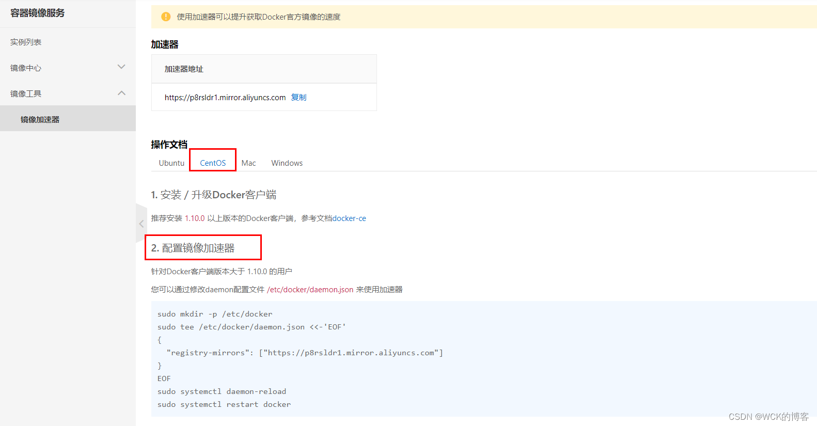
Task: Click the registry-mirrors code line
Action: 305,353
